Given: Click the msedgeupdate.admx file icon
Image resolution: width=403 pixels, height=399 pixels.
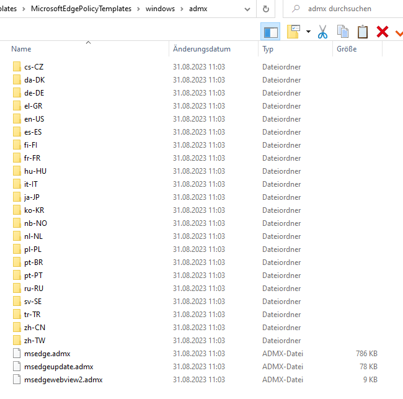Looking at the screenshot, I should tap(17, 366).
